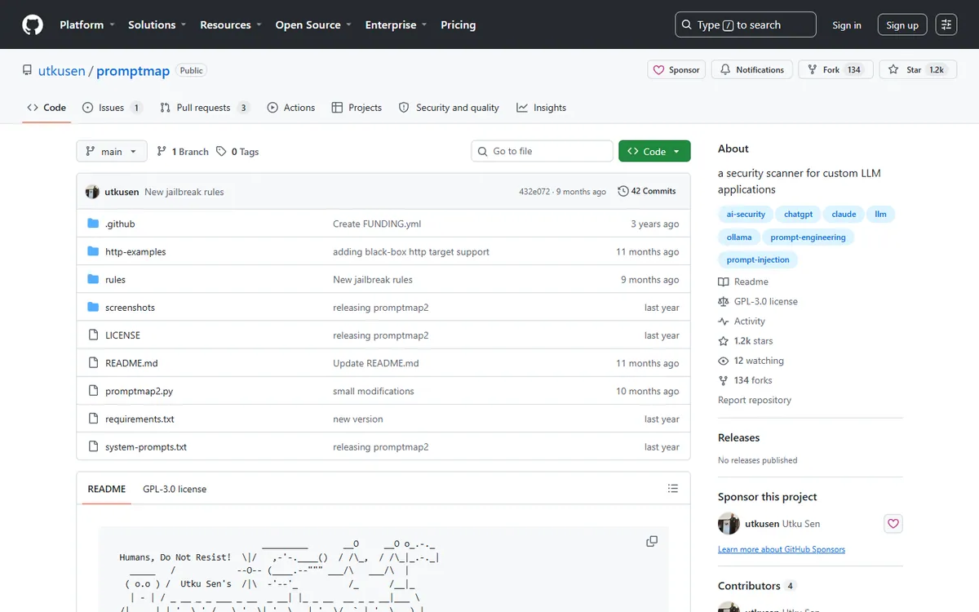Click the utkusen avatar under Sponsor this project
979x612 pixels.
click(729, 524)
